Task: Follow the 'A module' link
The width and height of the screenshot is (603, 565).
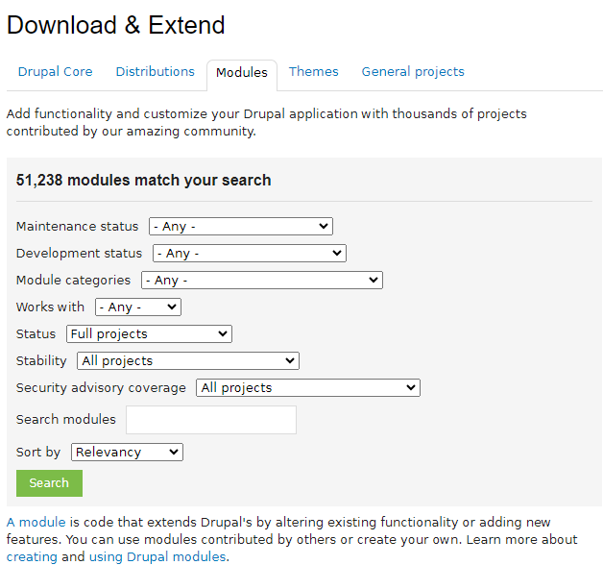Action: [x=36, y=523]
